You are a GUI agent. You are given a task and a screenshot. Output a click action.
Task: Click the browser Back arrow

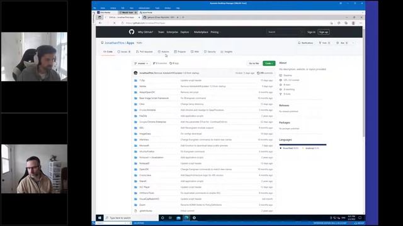(x=100, y=23)
